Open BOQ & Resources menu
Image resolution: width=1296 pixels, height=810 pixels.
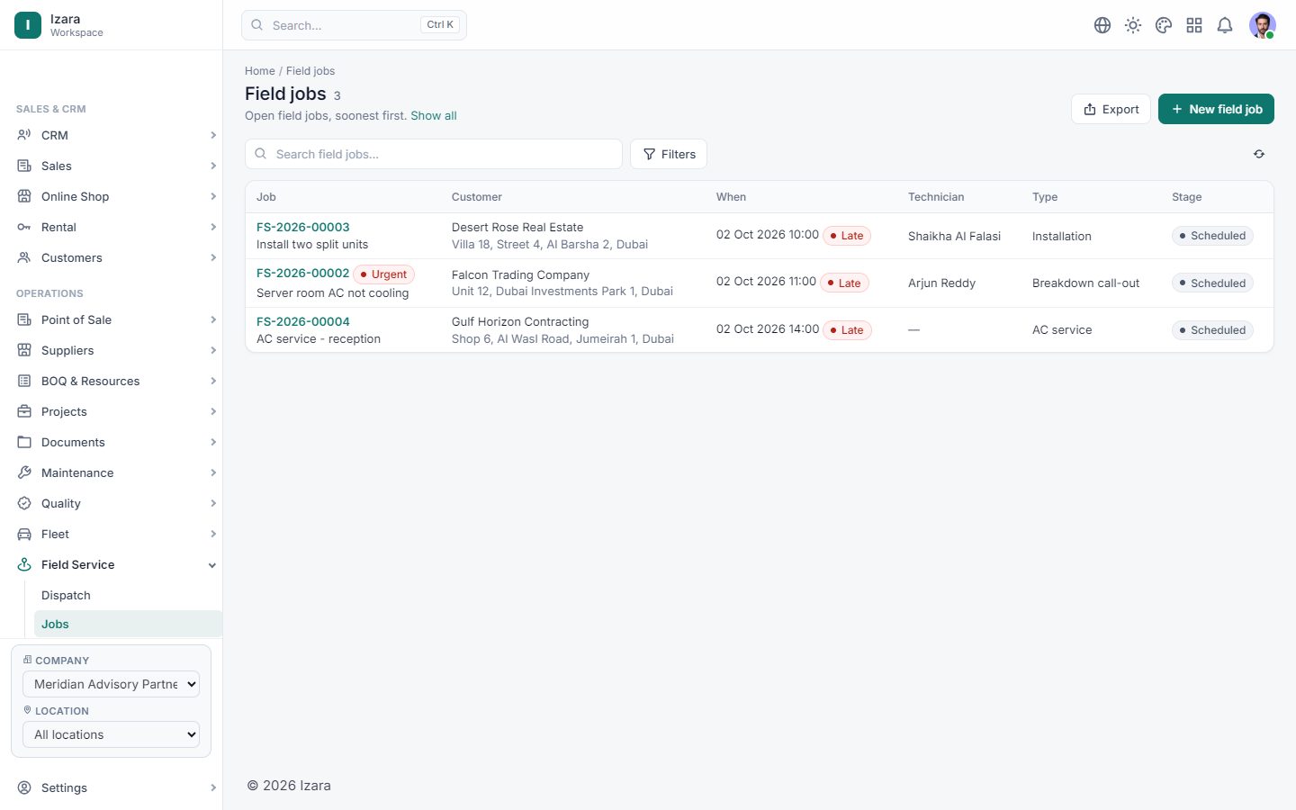click(x=117, y=381)
